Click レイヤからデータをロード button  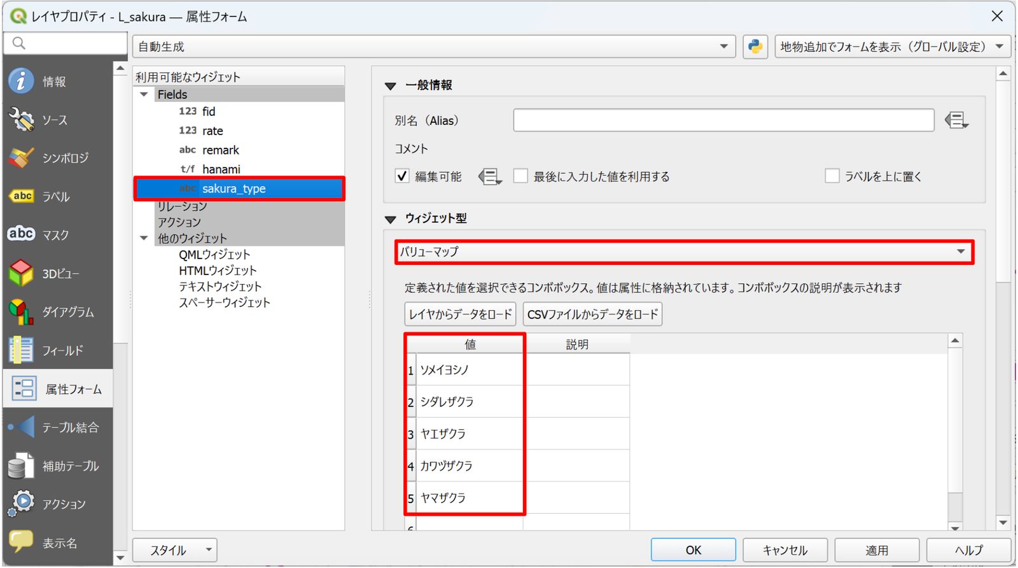point(461,315)
